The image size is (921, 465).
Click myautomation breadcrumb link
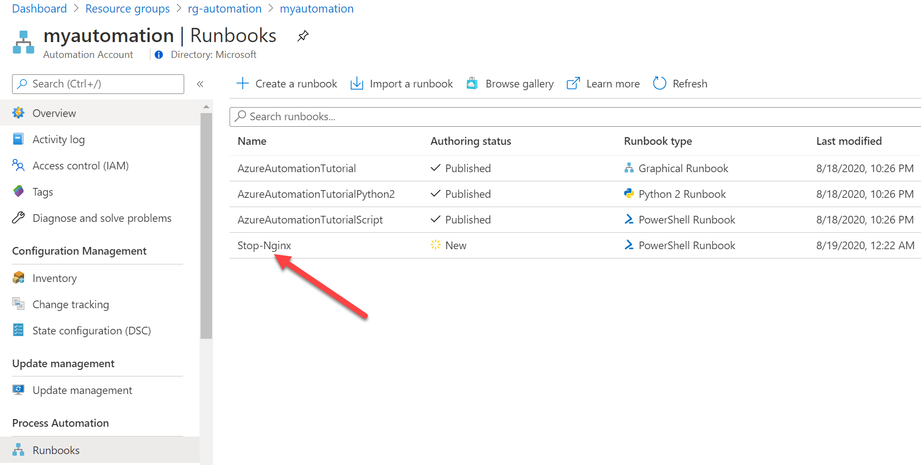tap(316, 9)
